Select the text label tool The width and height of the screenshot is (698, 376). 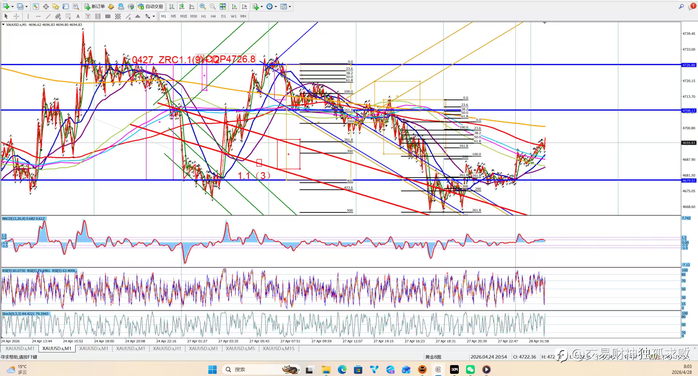point(78,16)
